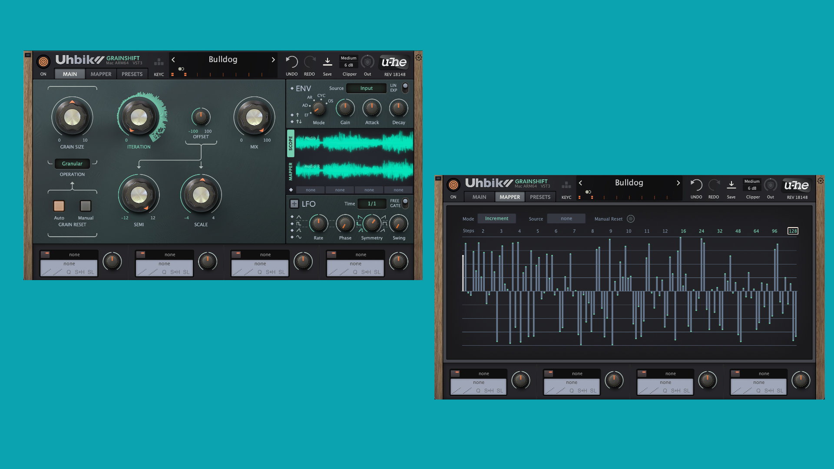Viewport: 834px width, 469px height.
Task: Click the Redo arrow in left plugin
Action: point(309,62)
